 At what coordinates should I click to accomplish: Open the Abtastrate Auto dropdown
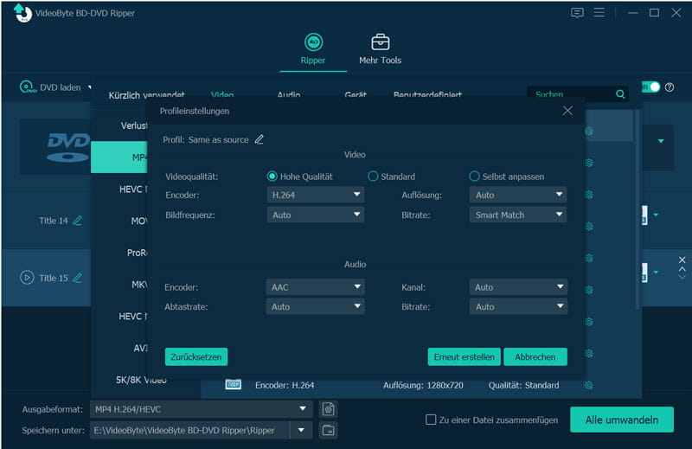[x=316, y=306]
